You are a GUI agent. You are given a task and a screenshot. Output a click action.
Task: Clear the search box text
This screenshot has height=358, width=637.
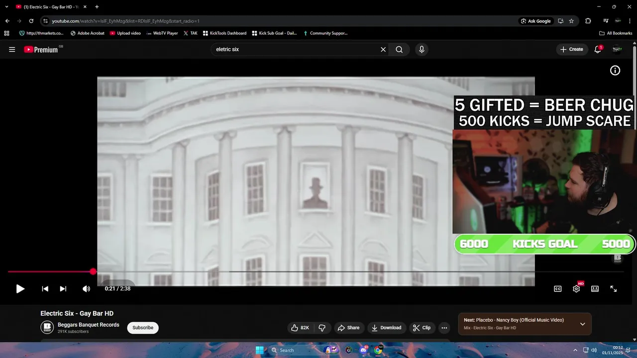383,49
